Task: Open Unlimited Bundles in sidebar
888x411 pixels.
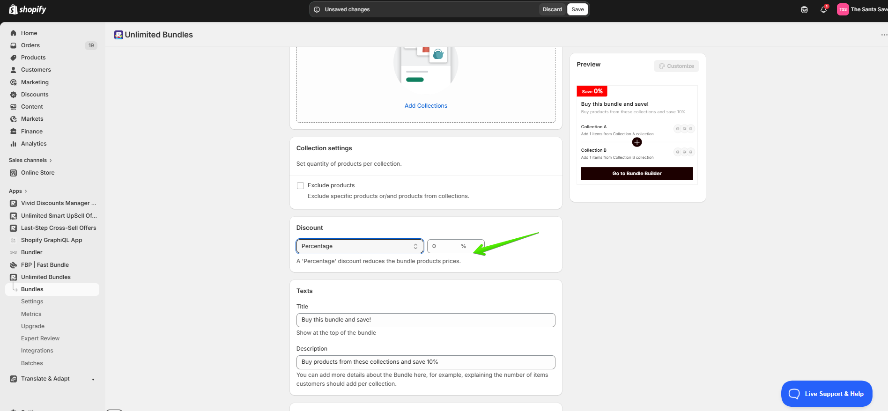Action: point(46,277)
